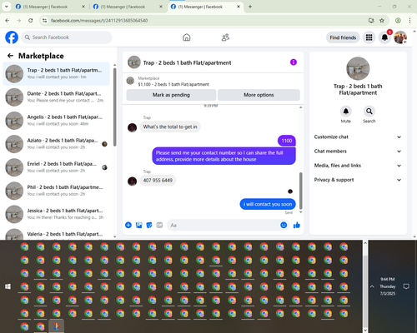Viewport: 417px width, 333px height.
Task: Click the '$1,100 - 2 beds 1 bath' listing text
Action: click(x=173, y=84)
